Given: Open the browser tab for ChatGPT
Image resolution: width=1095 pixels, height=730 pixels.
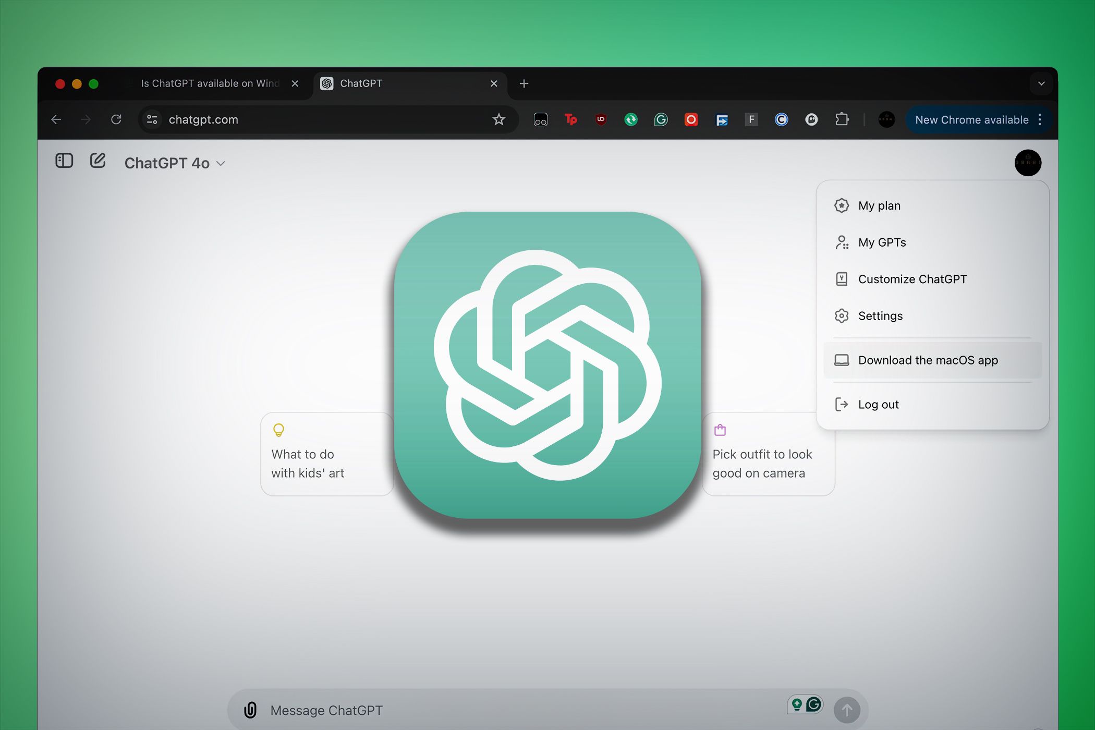Looking at the screenshot, I should tap(407, 83).
